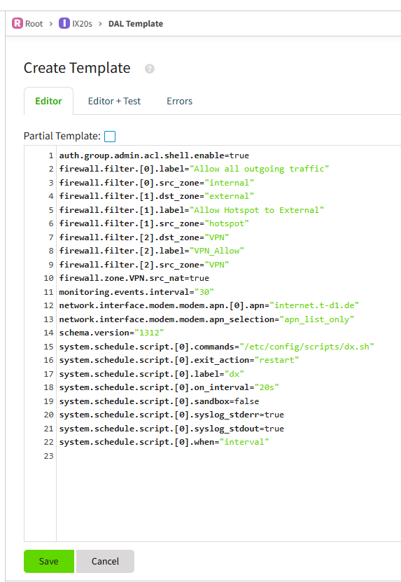Click the pink Root group icon
The height and width of the screenshot is (582, 401).
coord(17,23)
